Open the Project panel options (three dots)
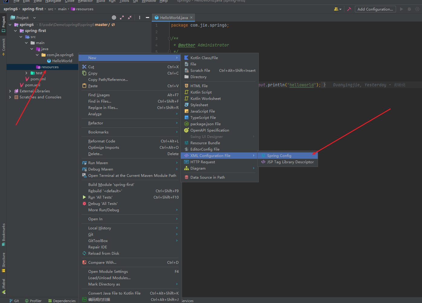The image size is (422, 303). point(140,18)
